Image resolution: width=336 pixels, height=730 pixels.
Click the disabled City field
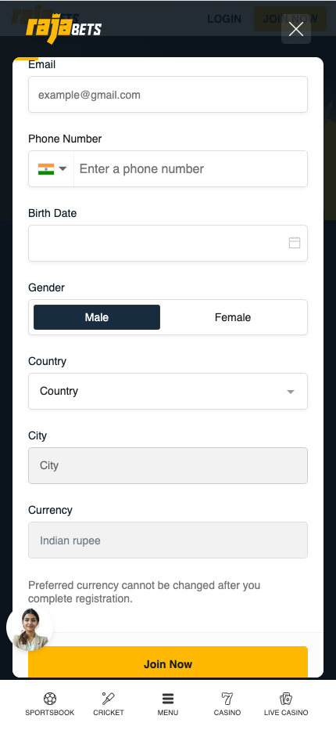[x=168, y=465]
